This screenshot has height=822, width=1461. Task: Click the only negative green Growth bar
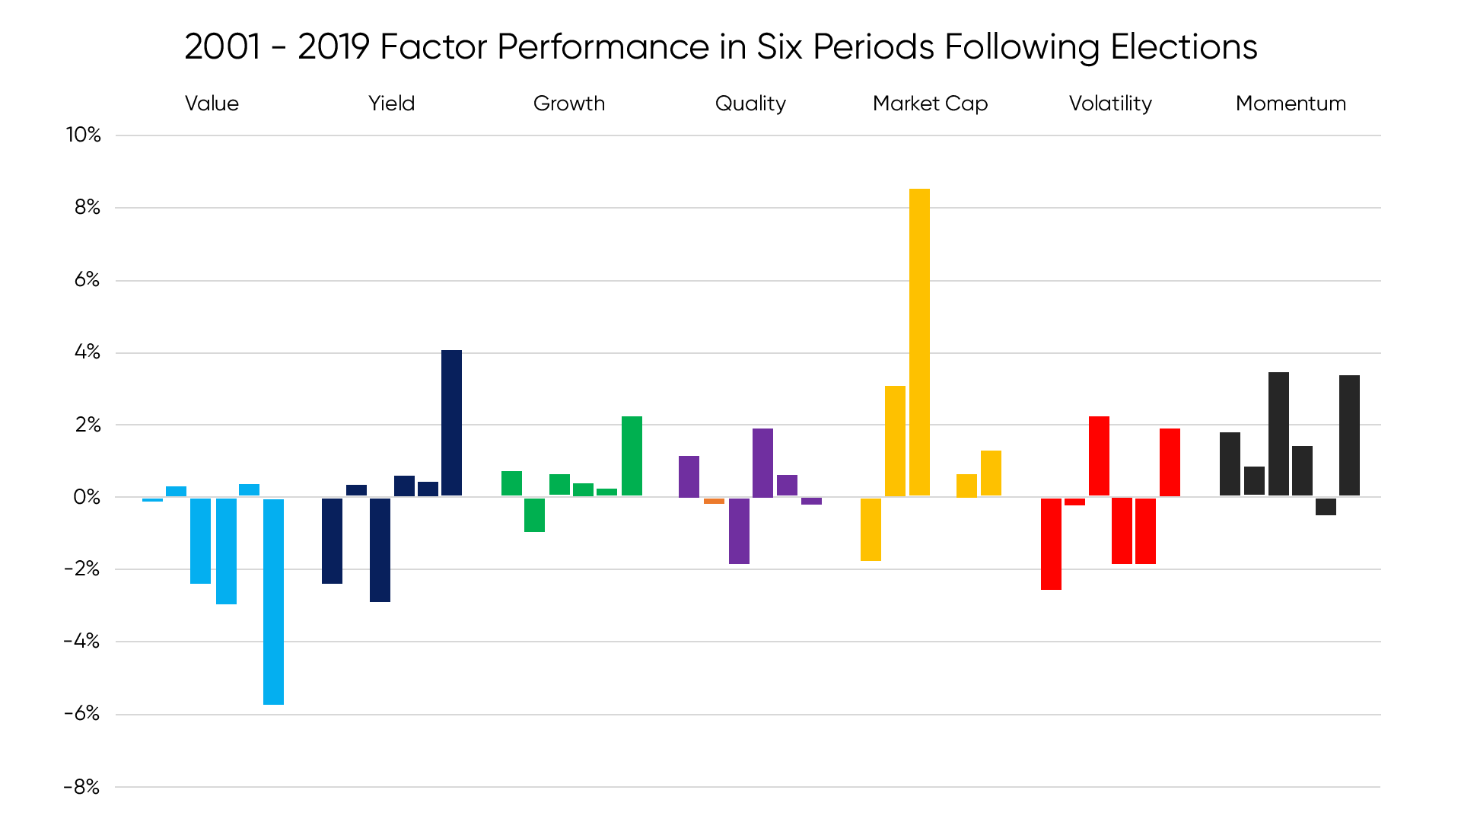click(534, 515)
